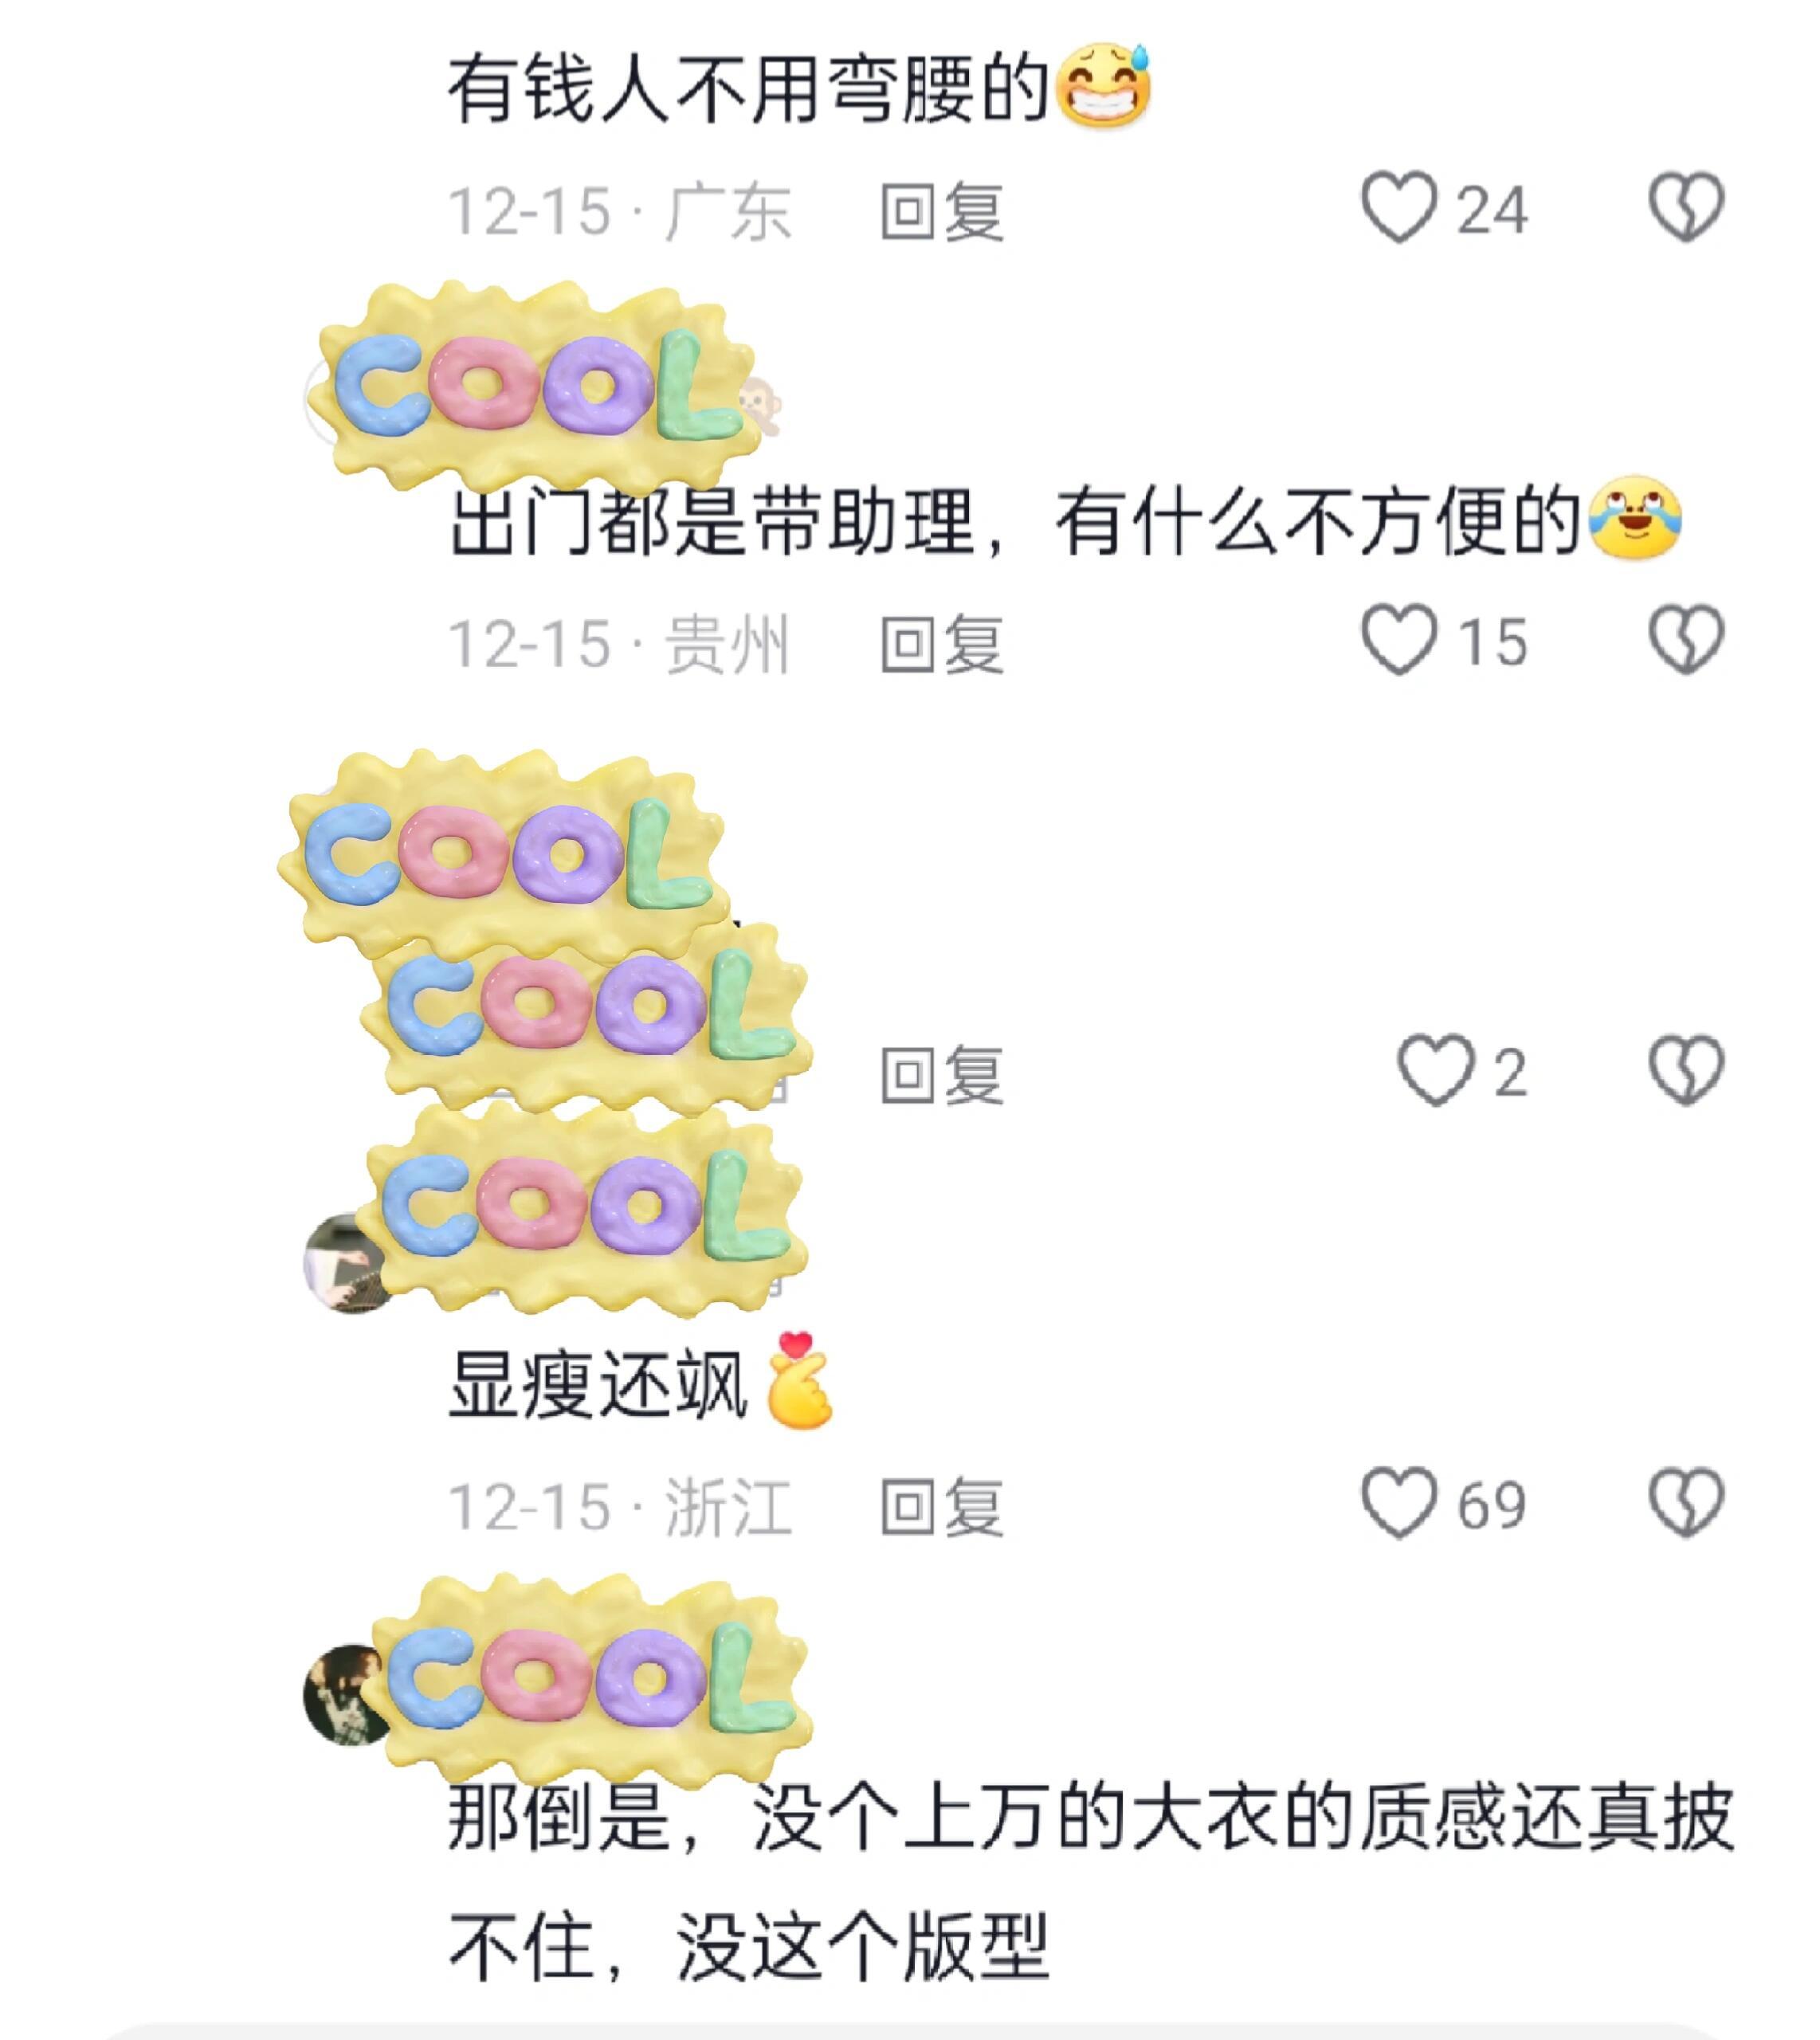Like the comment with 24 likes
The image size is (1820, 2040).
[1398, 208]
